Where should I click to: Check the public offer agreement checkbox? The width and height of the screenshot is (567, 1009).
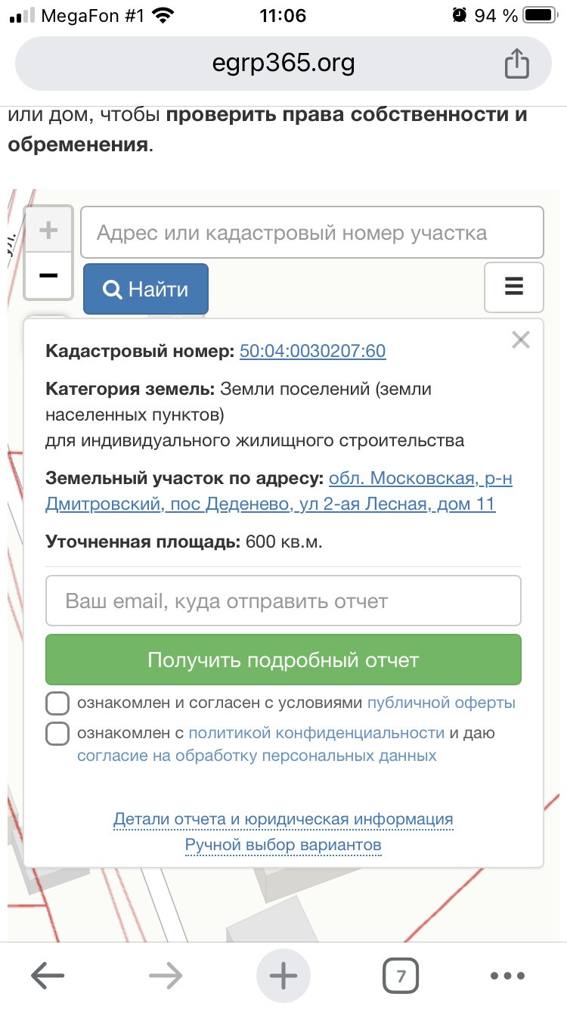pos(58,703)
